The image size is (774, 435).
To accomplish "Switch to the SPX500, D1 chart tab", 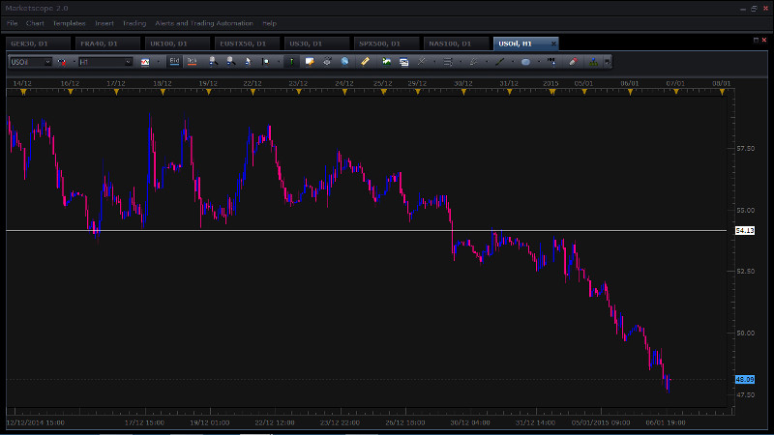I will 385,43.
